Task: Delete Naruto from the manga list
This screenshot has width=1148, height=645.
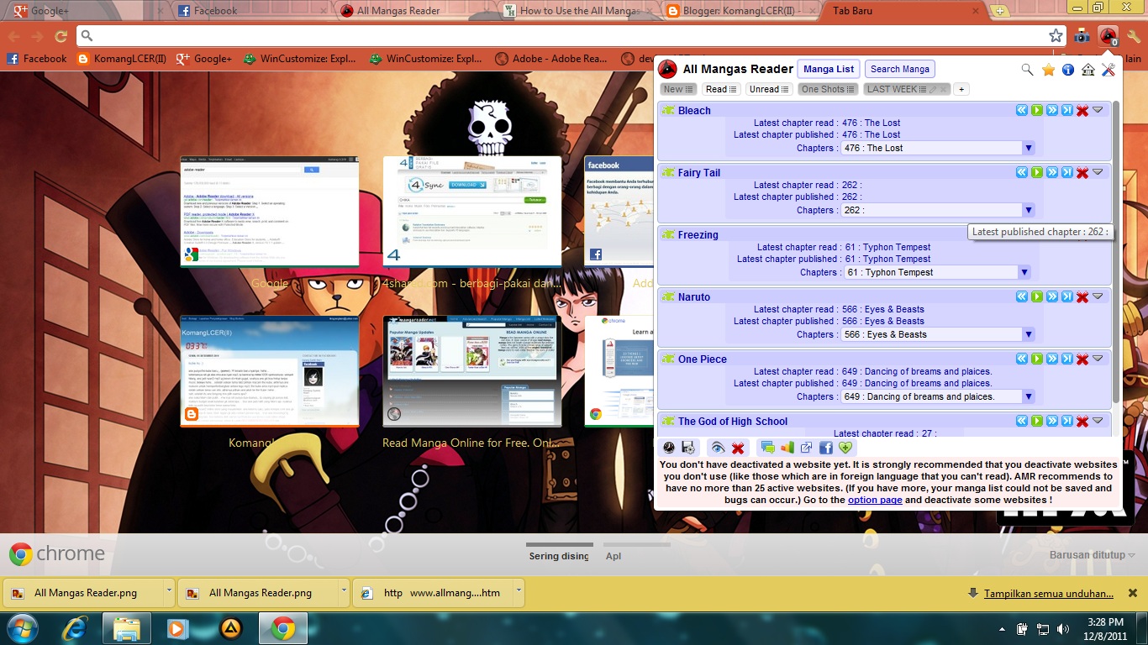Action: point(1082,296)
